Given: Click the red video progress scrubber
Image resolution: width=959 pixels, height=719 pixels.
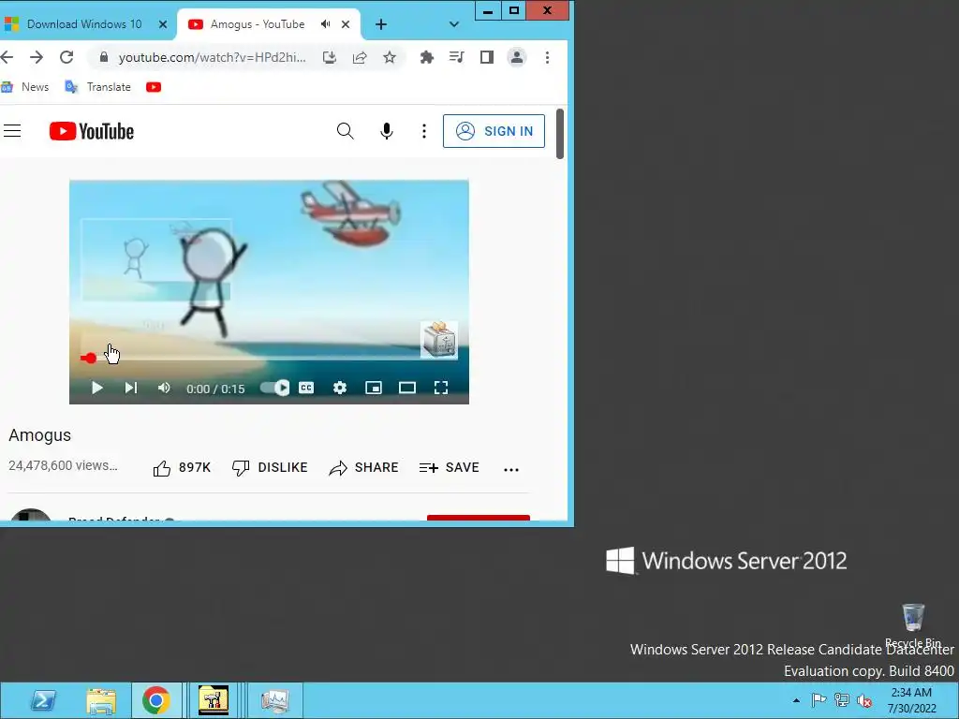Looking at the screenshot, I should (91, 359).
